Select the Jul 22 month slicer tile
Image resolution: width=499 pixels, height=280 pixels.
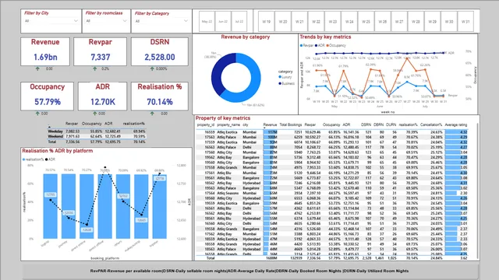pos(239,22)
